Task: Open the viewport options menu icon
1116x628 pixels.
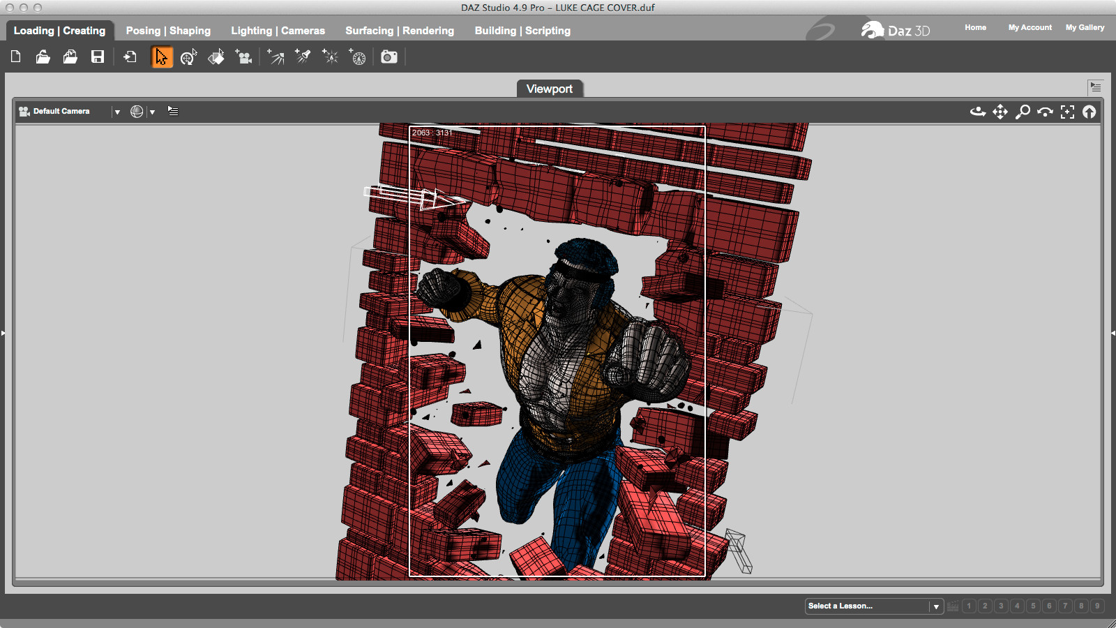Action: (173, 111)
